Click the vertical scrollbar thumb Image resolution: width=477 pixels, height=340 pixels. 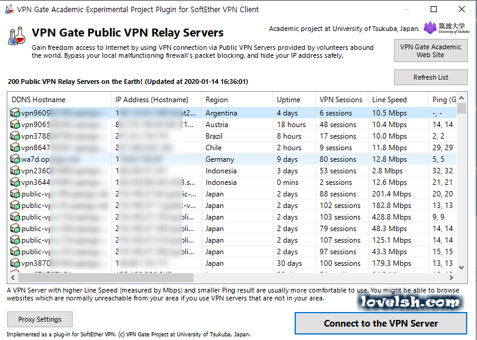point(462,108)
